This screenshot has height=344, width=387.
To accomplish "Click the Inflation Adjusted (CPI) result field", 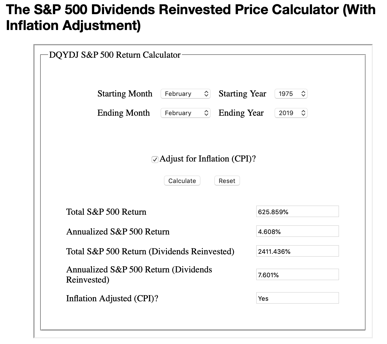I will [297, 298].
